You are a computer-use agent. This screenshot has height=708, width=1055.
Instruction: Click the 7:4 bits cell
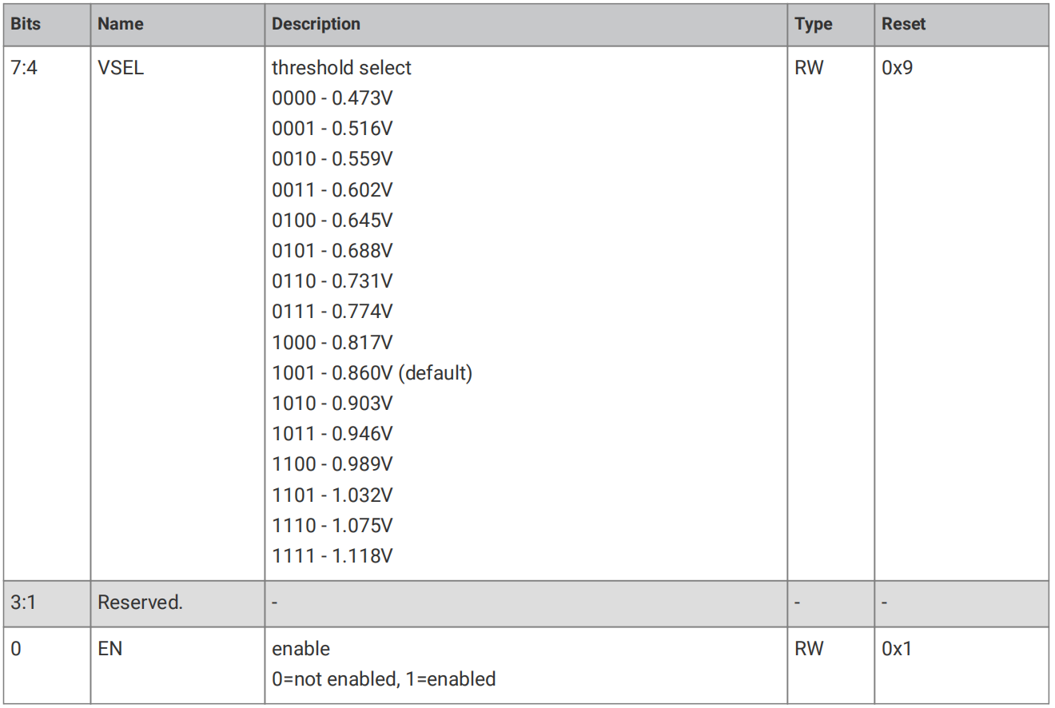click(x=24, y=68)
